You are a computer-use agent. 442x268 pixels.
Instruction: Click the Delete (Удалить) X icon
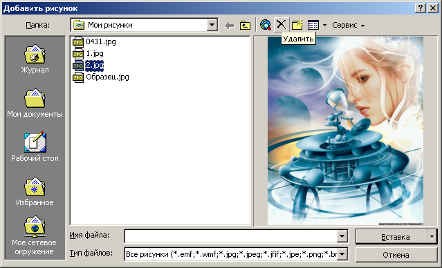(281, 25)
